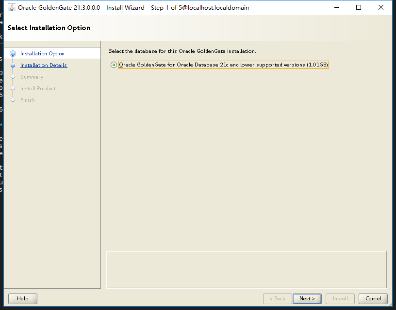
Task: Click the Cancel button
Action: click(373, 299)
